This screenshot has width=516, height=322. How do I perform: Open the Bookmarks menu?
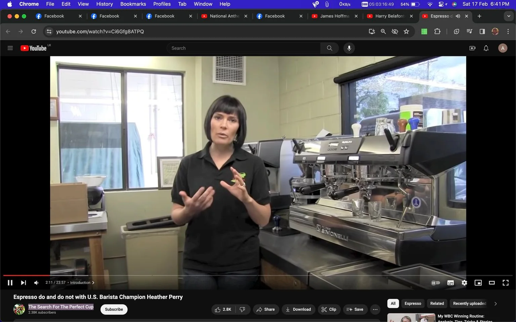[x=133, y=4]
